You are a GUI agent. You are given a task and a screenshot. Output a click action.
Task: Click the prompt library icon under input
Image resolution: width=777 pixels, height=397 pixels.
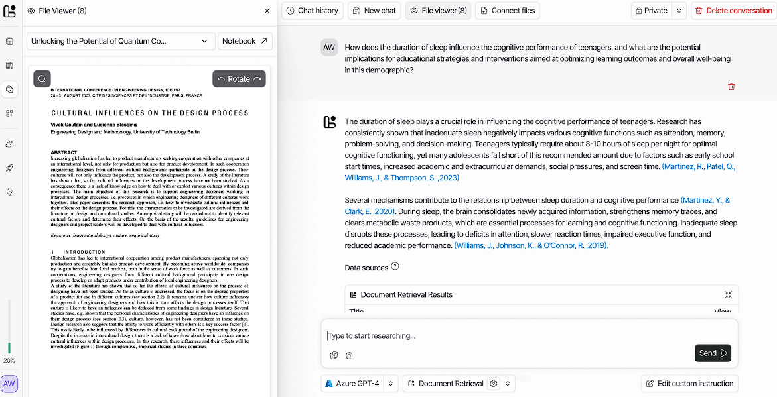[x=334, y=355]
